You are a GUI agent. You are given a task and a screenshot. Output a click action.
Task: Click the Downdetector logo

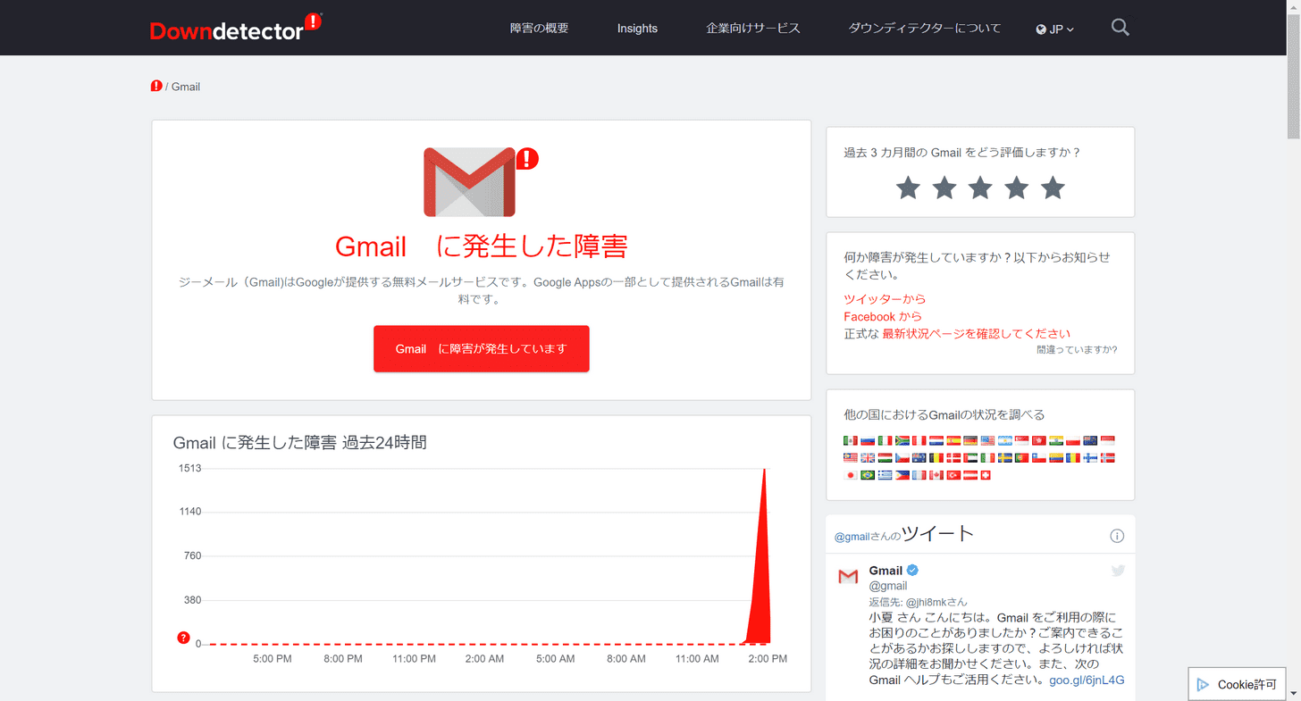(x=236, y=28)
